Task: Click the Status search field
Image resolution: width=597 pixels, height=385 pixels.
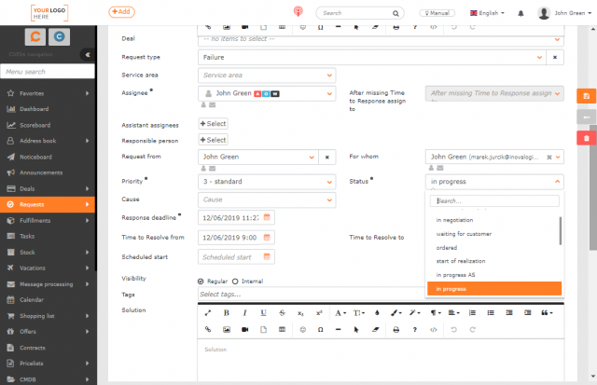Action: pos(494,200)
